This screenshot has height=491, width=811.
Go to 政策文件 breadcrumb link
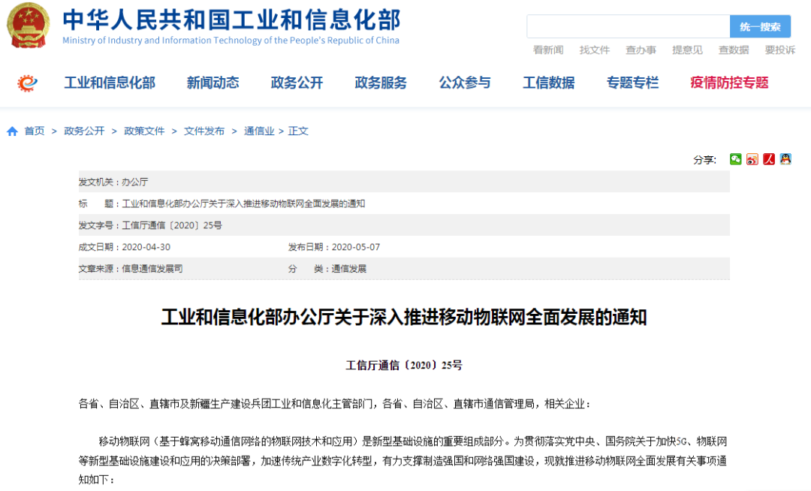click(144, 131)
